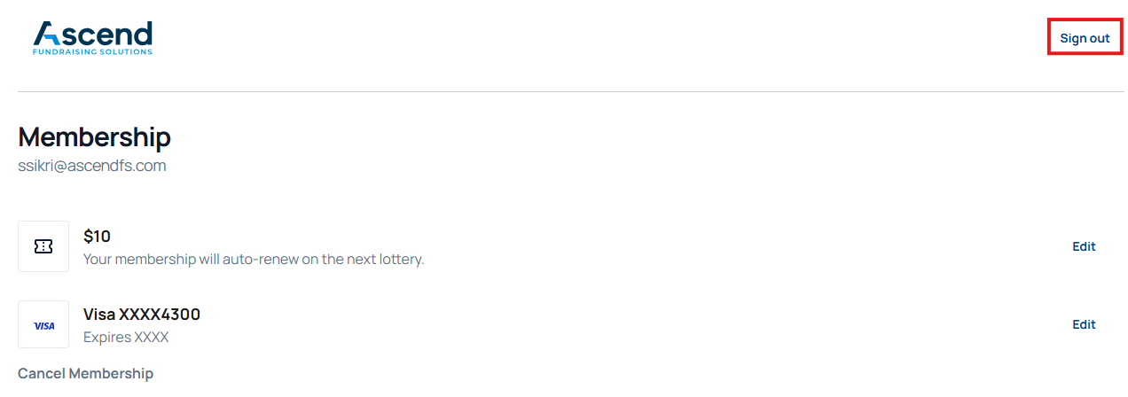Click the word Visa in card title
The width and height of the screenshot is (1128, 397).
click(99, 315)
